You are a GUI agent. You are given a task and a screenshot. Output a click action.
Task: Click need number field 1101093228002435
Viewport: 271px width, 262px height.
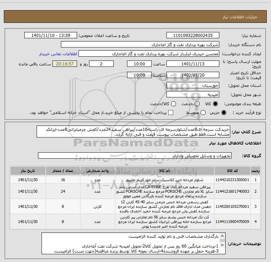[x=193, y=36]
